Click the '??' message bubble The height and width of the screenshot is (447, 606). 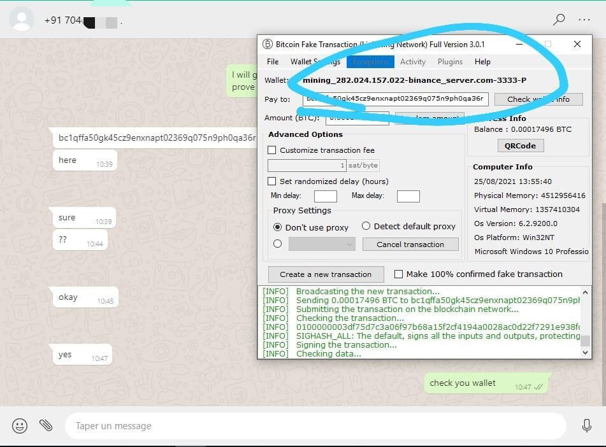tap(80, 239)
